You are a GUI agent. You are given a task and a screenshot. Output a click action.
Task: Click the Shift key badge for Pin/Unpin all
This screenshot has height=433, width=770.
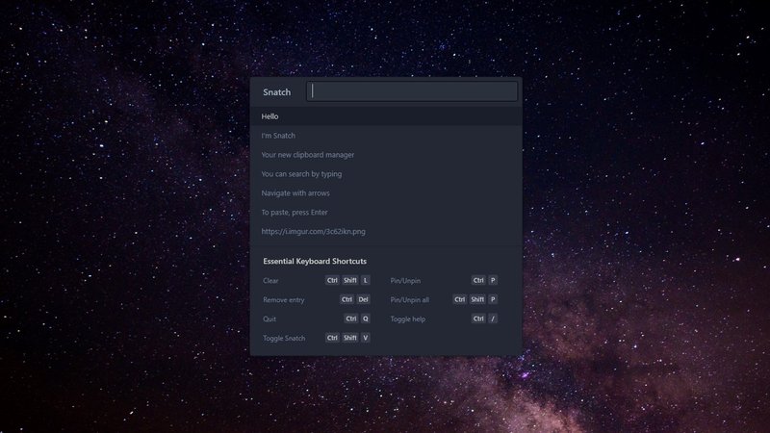(477, 299)
